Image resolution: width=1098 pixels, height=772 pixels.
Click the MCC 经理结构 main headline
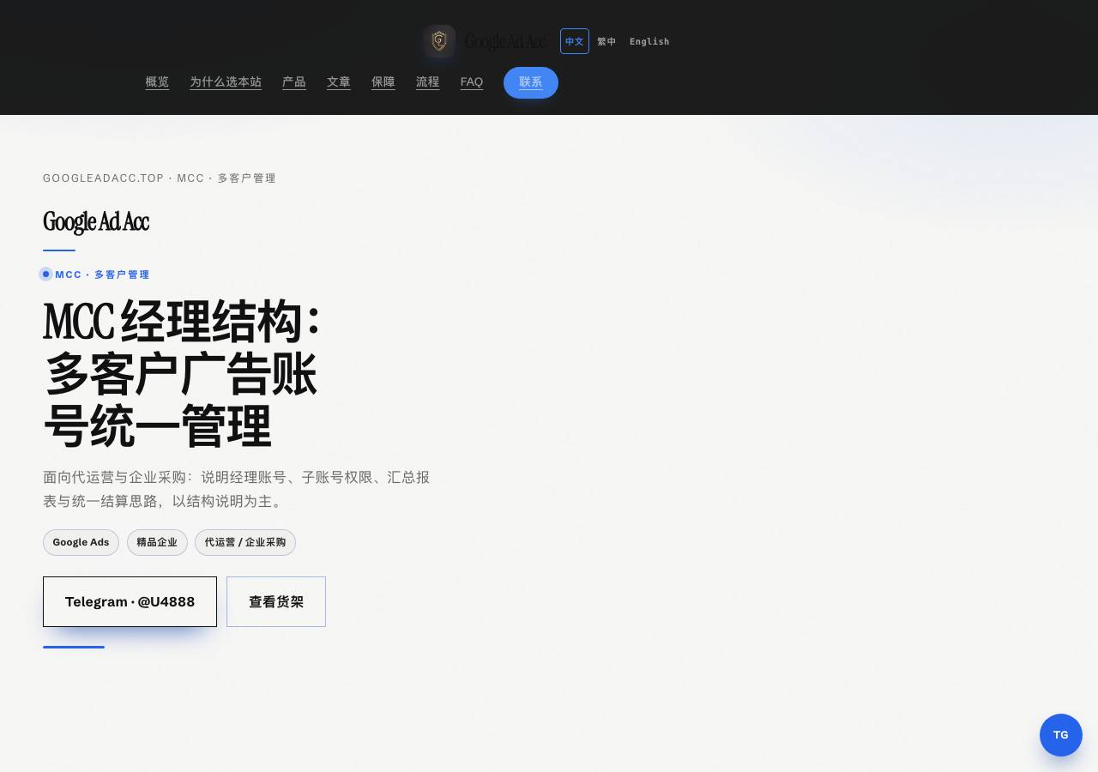182,373
